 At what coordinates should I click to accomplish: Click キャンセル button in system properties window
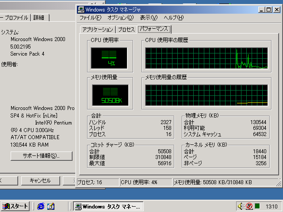point(40,181)
